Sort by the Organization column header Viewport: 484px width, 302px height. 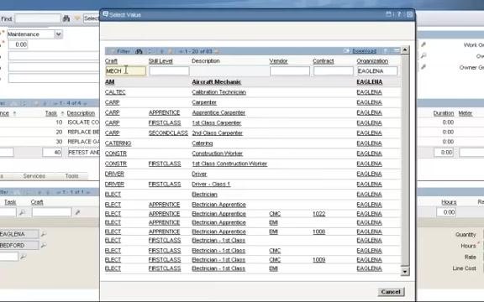click(x=372, y=61)
